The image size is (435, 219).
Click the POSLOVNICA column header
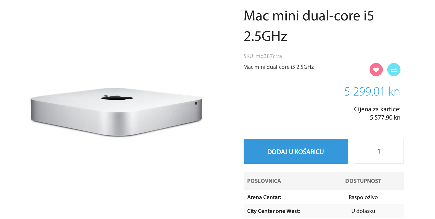click(x=264, y=181)
